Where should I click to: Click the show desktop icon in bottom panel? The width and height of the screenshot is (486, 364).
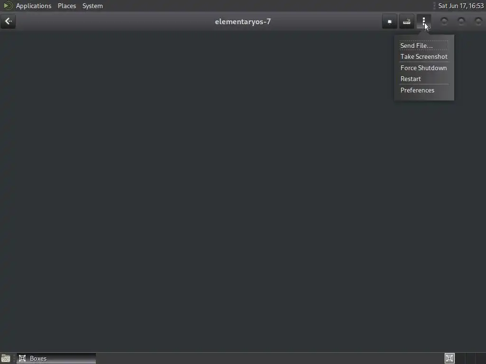click(x=6, y=358)
